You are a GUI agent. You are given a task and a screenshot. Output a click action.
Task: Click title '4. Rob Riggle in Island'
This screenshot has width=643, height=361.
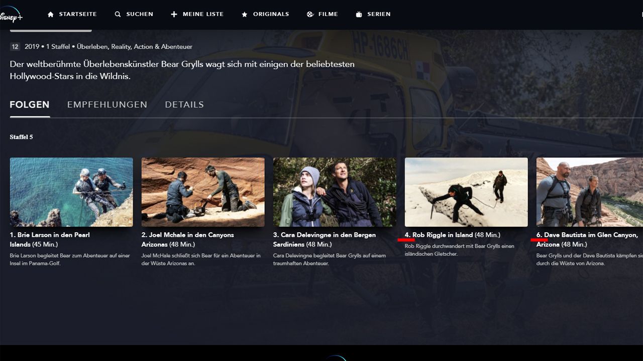point(439,235)
